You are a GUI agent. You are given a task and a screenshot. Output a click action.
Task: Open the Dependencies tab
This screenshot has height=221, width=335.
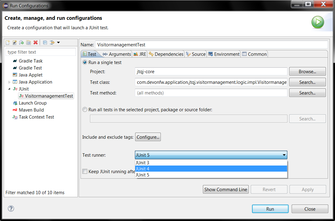[166, 54]
